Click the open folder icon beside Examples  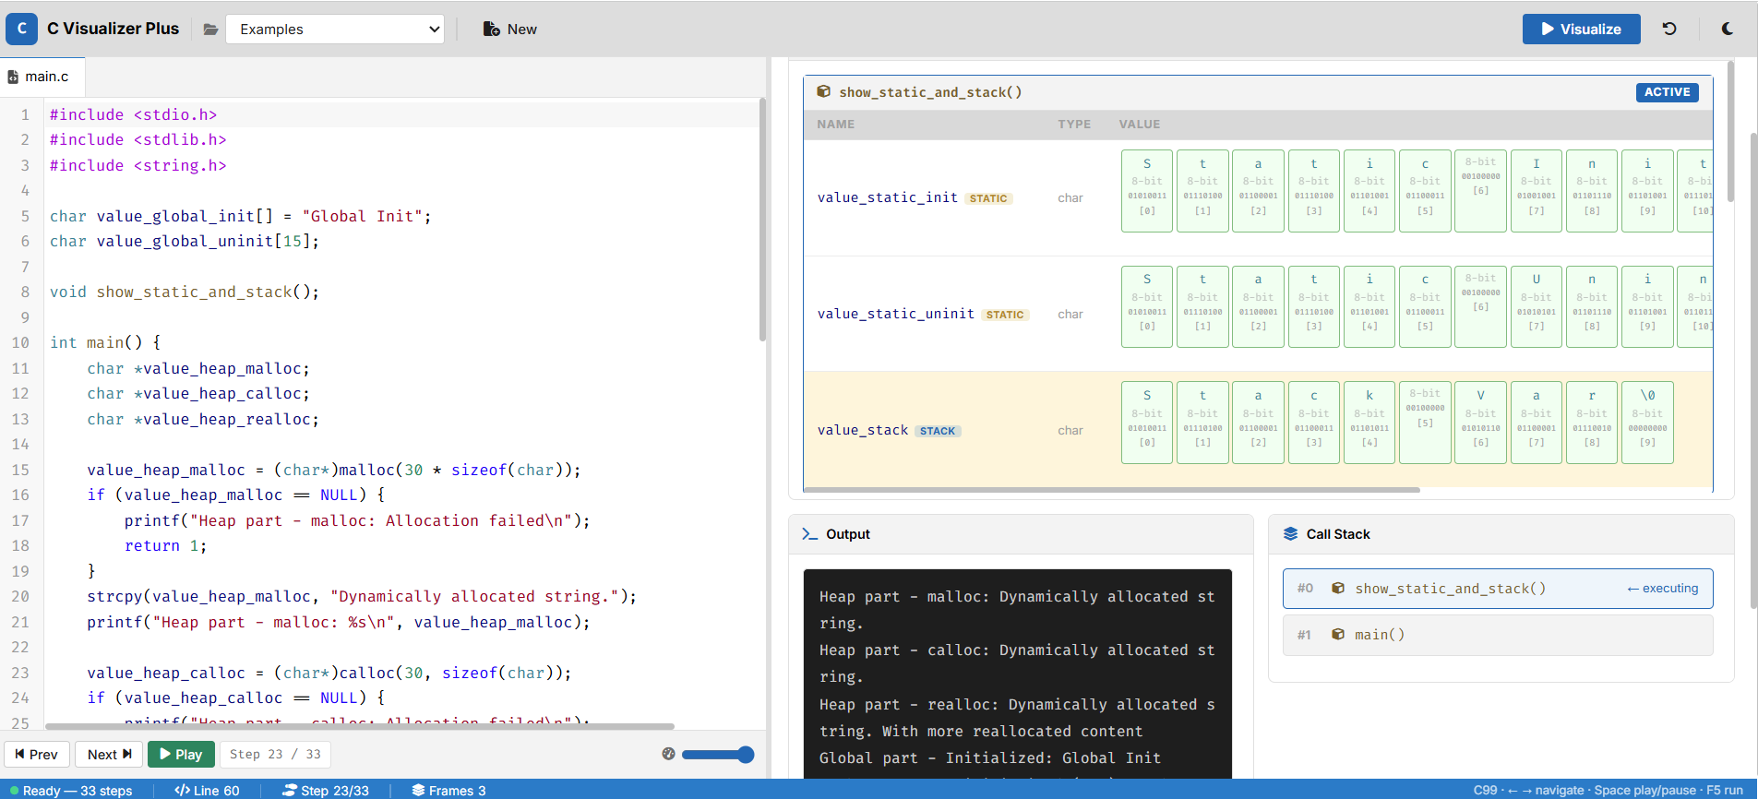210,30
